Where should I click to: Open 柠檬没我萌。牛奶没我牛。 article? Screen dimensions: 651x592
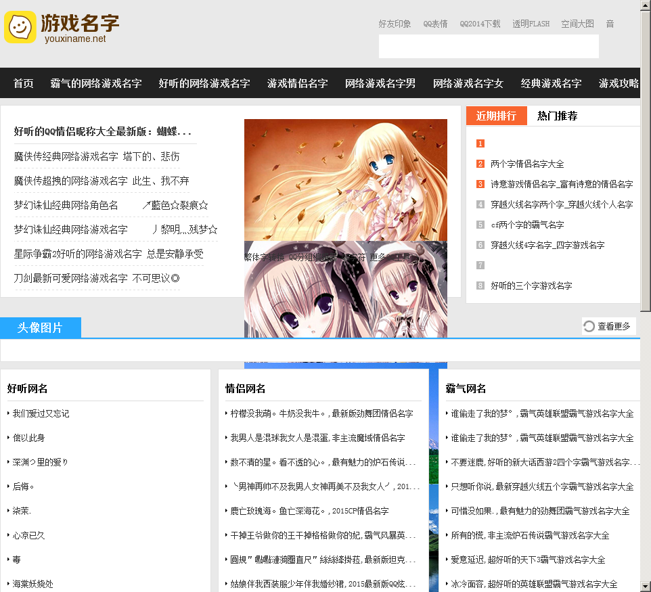(x=321, y=413)
